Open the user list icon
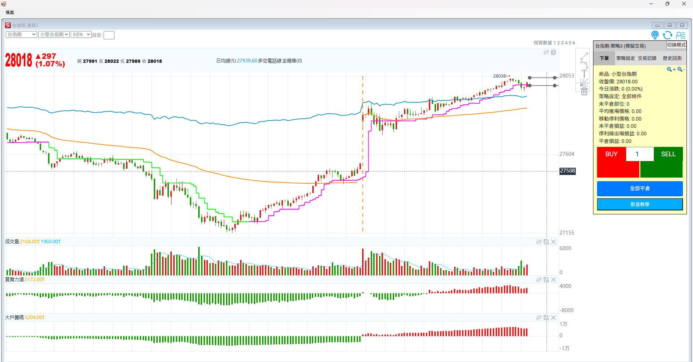This screenshot has height=362, width=693. tap(681, 35)
